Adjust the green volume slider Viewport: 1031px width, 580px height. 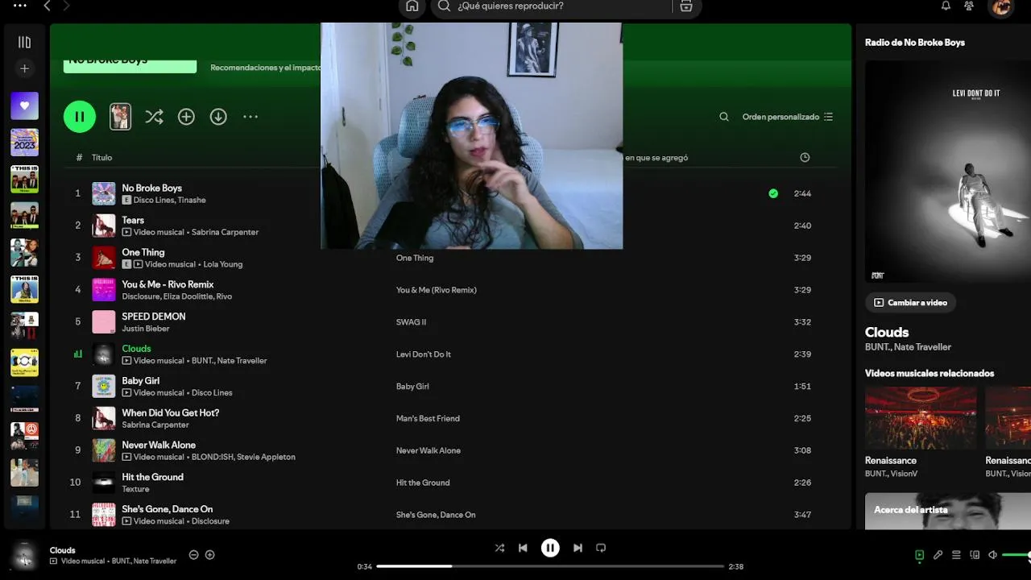click(x=1017, y=555)
